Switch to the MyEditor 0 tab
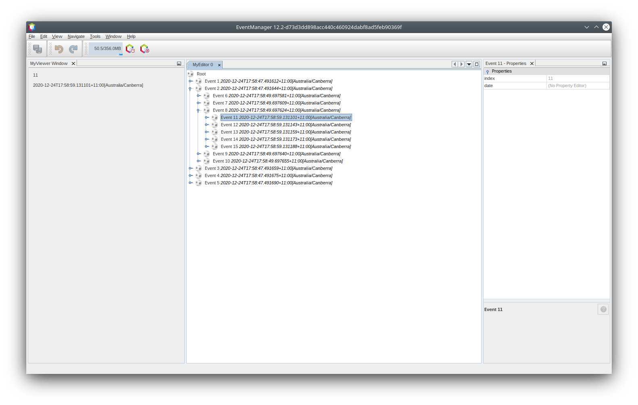Viewport: 638px width, 405px height. pyautogui.click(x=202, y=65)
